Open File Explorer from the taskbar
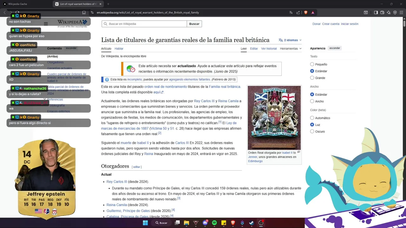The height and width of the screenshot is (228, 406). (187, 223)
